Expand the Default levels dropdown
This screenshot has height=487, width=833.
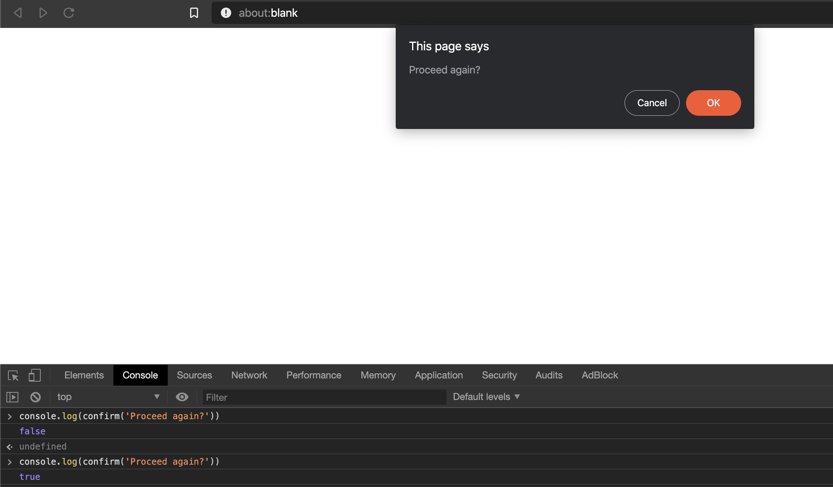486,396
